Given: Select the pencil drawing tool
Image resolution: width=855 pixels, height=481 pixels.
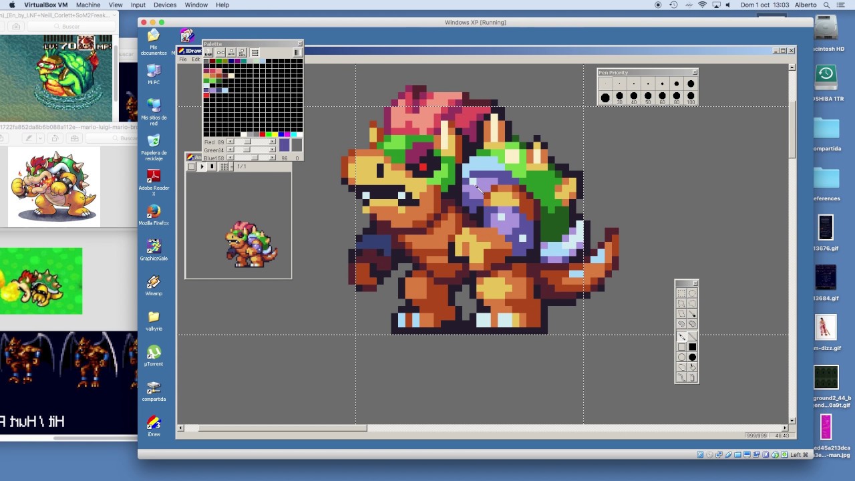Looking at the screenshot, I should click(681, 336).
